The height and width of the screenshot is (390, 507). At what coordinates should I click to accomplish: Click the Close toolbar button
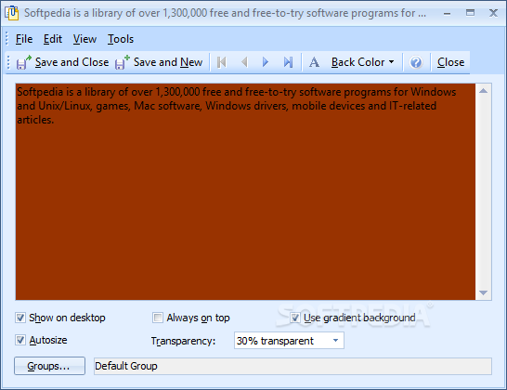tap(450, 62)
